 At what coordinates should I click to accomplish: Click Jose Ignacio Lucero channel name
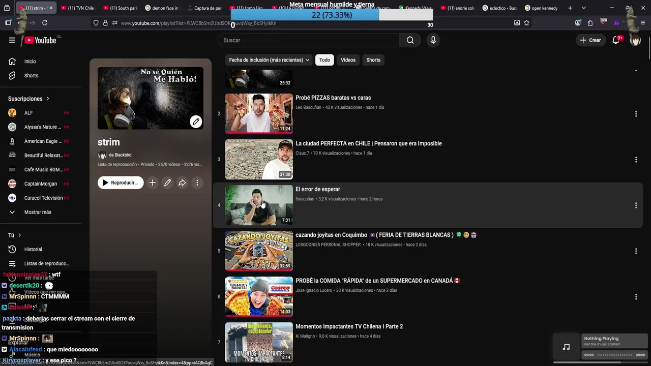tap(313, 291)
